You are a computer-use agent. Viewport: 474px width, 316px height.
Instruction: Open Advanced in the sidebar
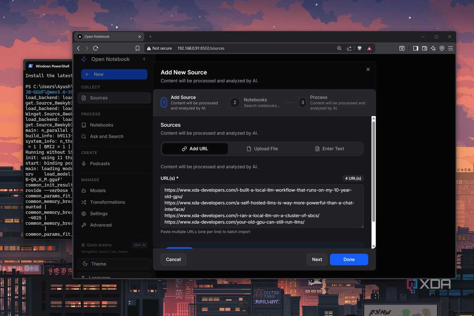[x=114, y=225]
